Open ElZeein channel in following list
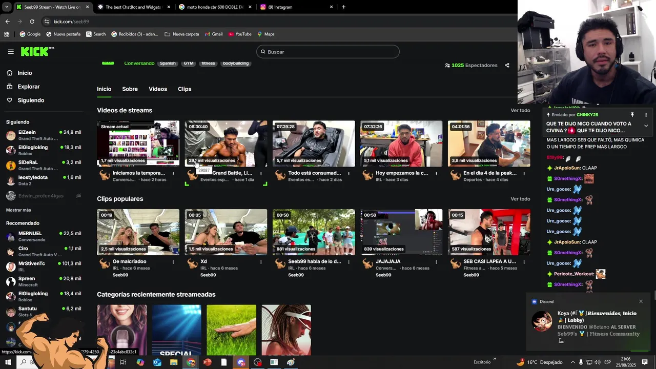Viewport: 656px width, 369px height. pyautogui.click(x=44, y=135)
